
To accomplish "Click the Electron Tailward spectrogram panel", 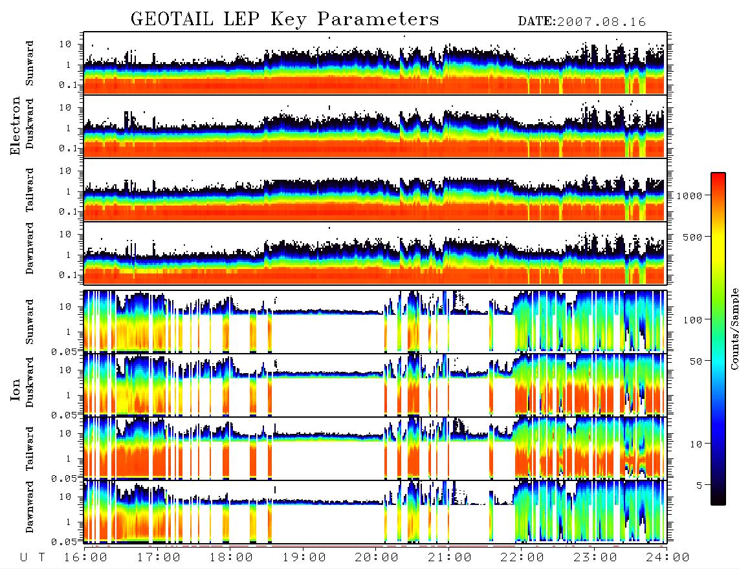I will (375, 190).
